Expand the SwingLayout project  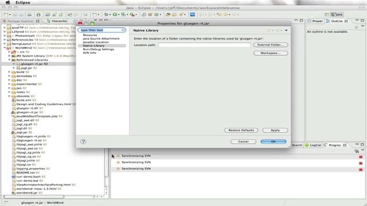click(5, 43)
